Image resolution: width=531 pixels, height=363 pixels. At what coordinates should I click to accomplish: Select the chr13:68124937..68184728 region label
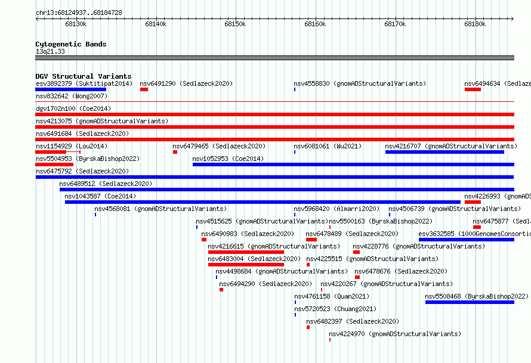point(79,13)
